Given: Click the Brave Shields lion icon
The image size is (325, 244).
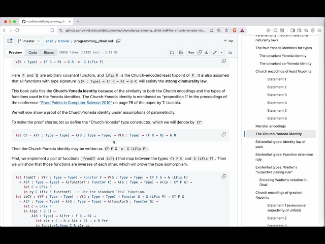Looking at the screenshot, I should [x=235, y=30].
